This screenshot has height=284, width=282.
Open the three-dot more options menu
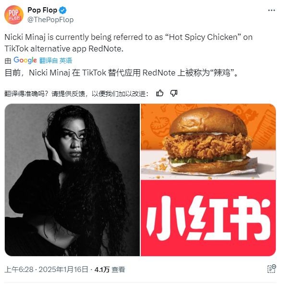[271, 10]
